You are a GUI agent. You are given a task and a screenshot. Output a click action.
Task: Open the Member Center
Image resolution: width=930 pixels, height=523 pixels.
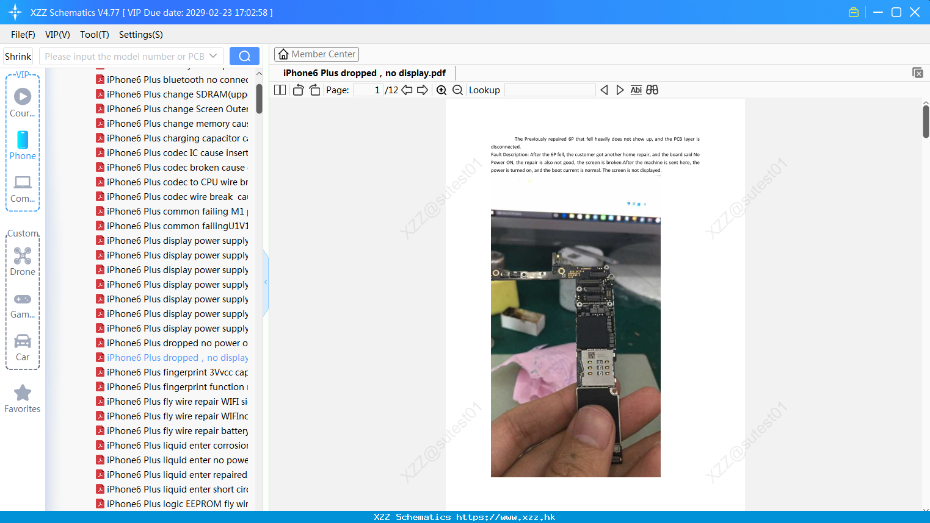pos(316,54)
